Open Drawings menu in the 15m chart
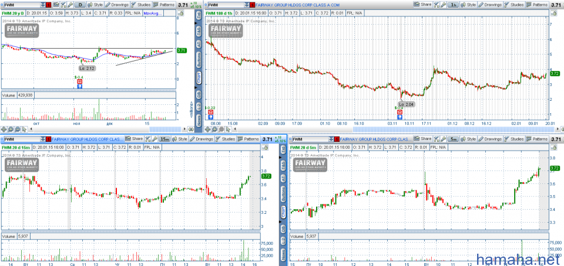This screenshot has width=564, height=266. coord(202,139)
